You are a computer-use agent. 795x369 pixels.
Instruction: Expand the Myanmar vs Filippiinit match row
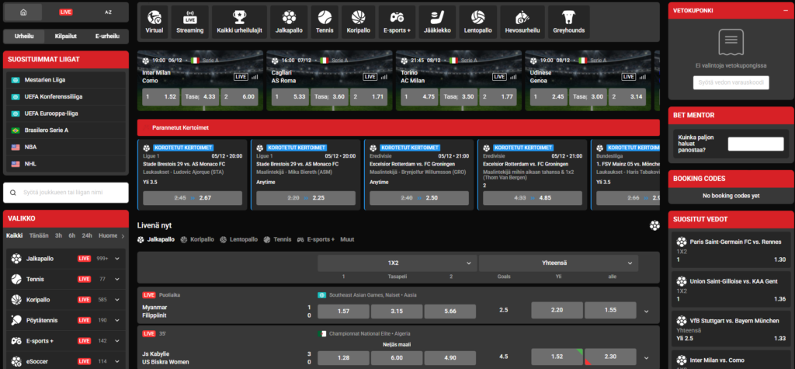click(x=647, y=312)
